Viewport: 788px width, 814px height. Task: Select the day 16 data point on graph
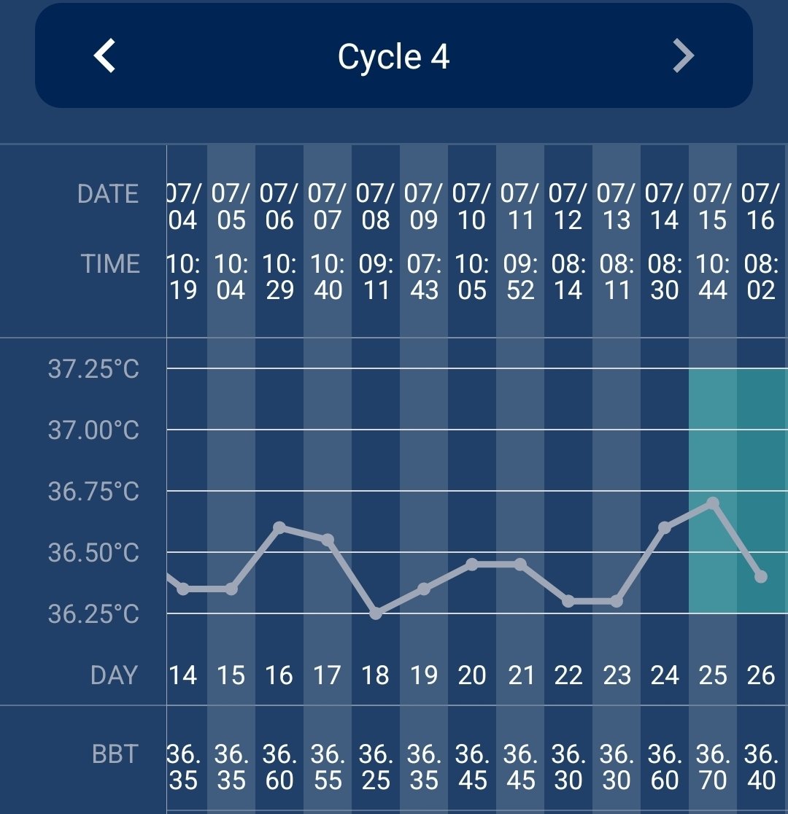[279, 527]
